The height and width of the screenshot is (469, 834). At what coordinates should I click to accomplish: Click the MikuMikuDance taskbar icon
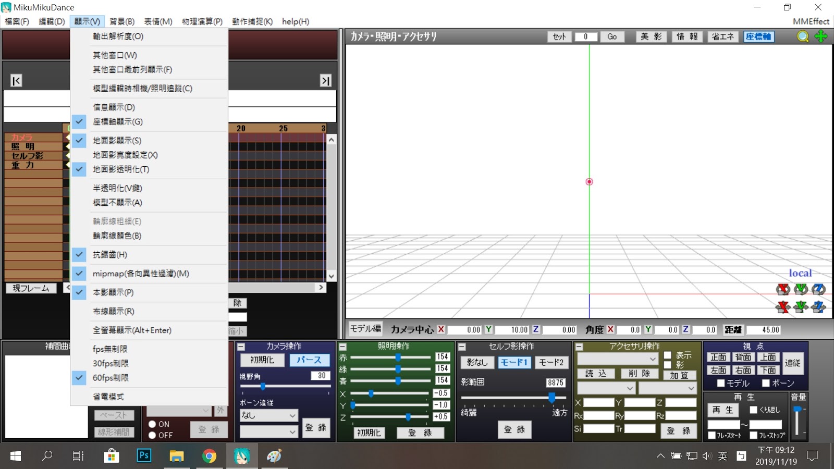click(242, 456)
